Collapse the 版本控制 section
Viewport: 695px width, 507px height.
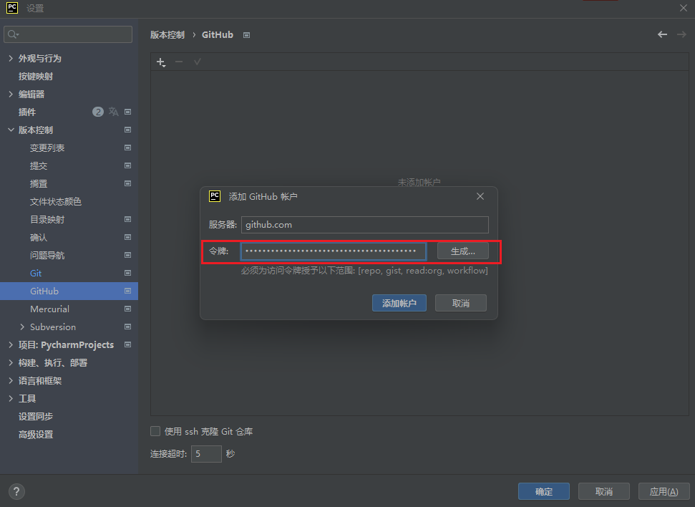click(11, 130)
